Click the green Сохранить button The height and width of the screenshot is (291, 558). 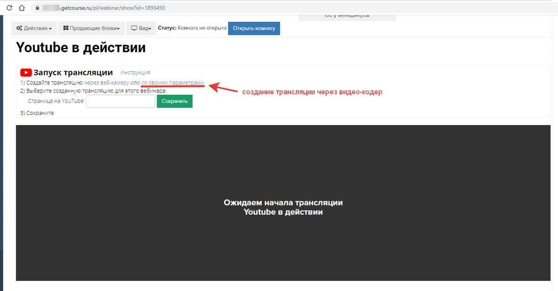click(x=175, y=101)
